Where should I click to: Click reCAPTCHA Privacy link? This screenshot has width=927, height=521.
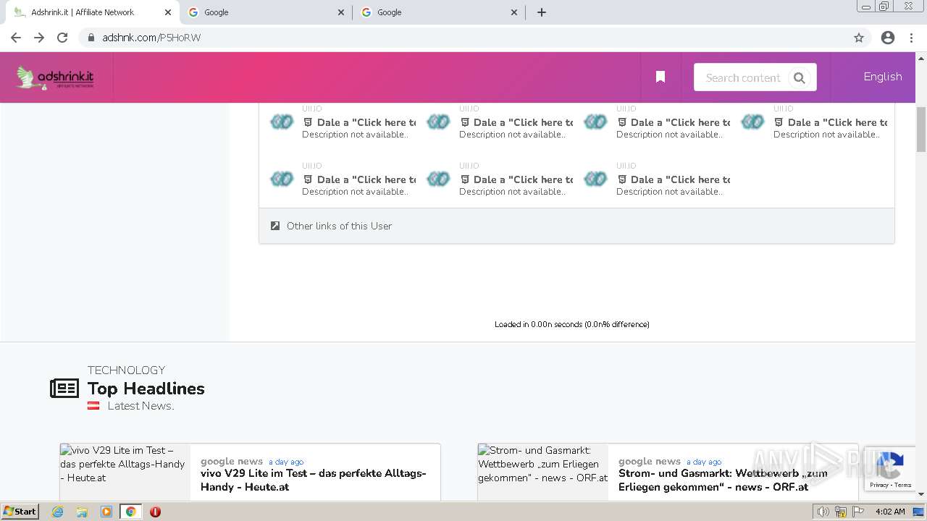[x=879, y=486]
